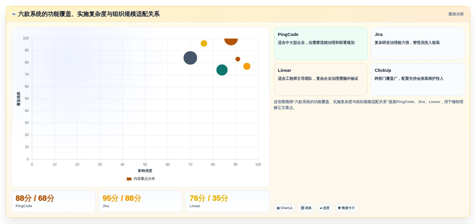Image resolution: width=476 pixels, height=224 pixels.
Task: Open the Jira info card
Action: pos(417,44)
